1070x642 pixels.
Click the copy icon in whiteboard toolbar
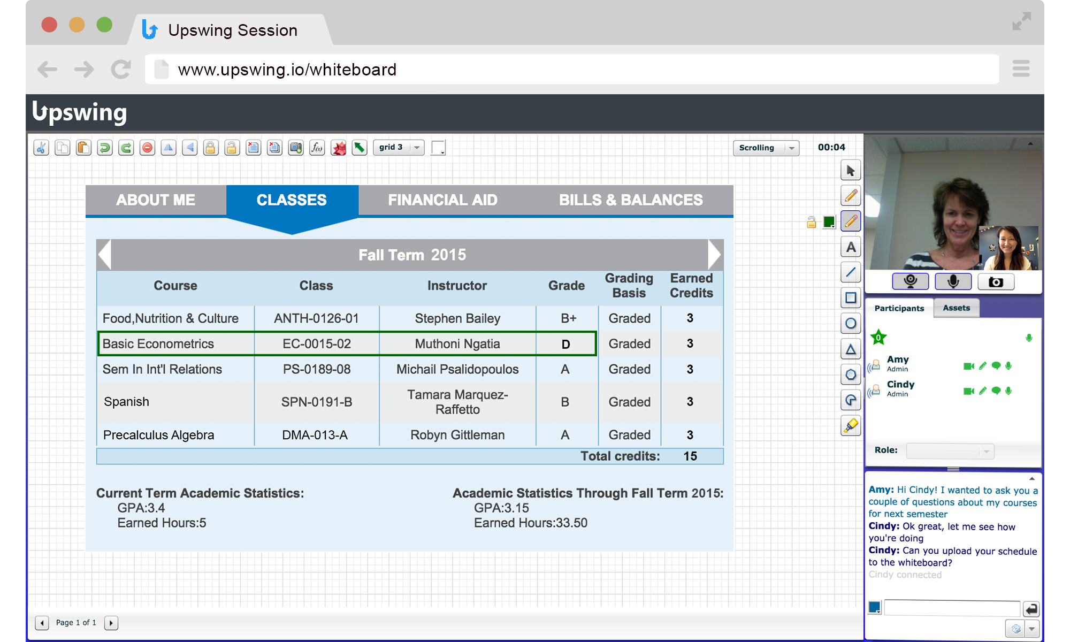pyautogui.click(x=63, y=148)
